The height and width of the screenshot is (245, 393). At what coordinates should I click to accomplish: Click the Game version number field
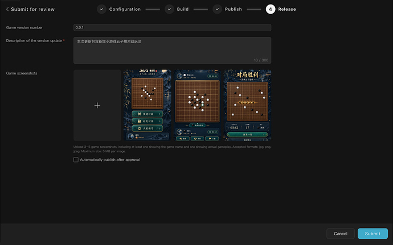(x=172, y=27)
